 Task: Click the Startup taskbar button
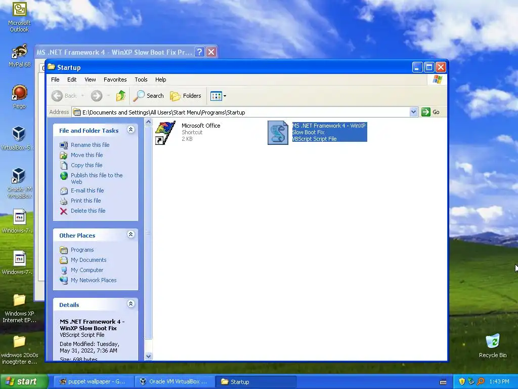tap(255, 382)
